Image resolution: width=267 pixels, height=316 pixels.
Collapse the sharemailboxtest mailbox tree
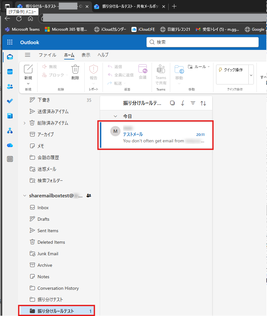[25, 195]
